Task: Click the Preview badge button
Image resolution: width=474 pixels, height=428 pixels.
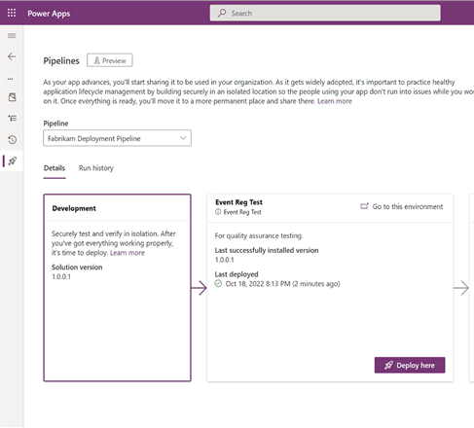Action: [x=110, y=60]
